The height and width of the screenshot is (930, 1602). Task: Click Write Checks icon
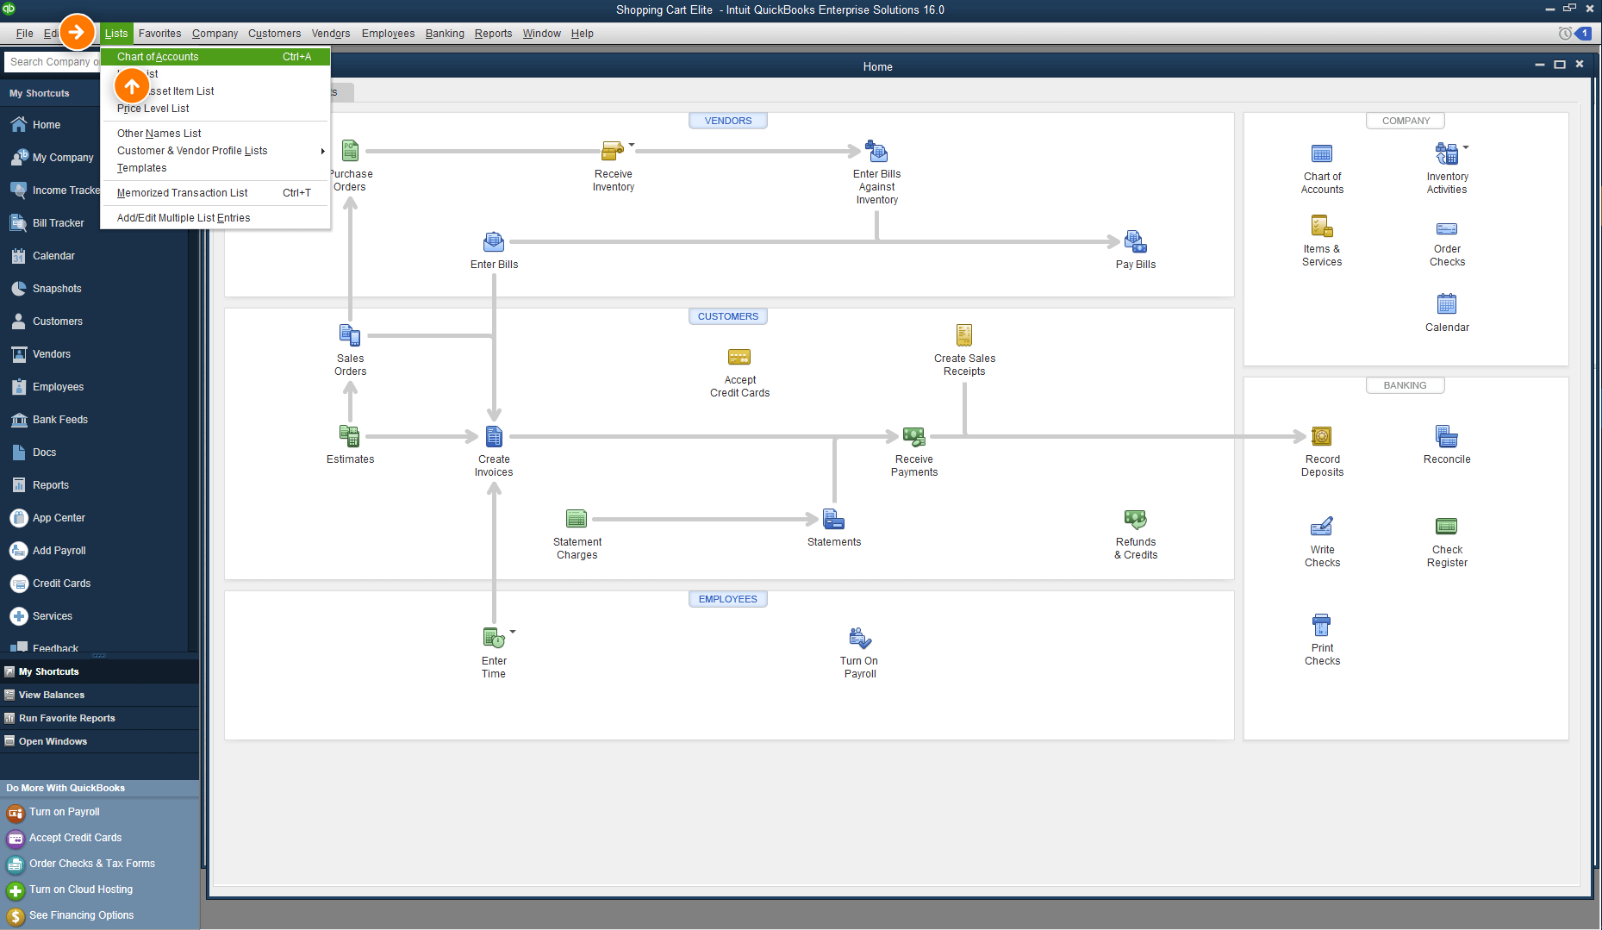[x=1321, y=526]
